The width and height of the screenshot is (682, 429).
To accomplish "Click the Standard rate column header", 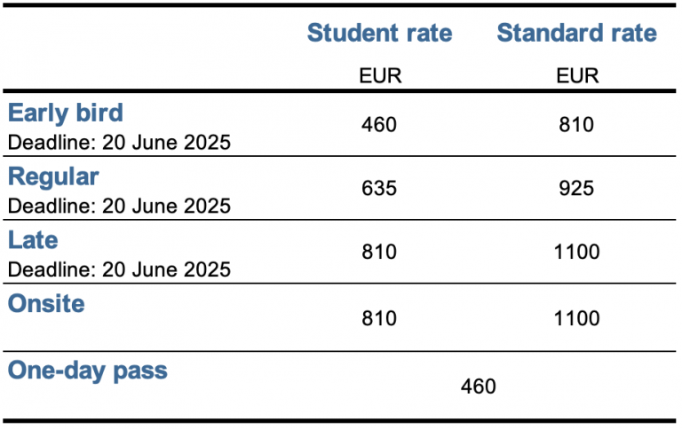I will 576,33.
